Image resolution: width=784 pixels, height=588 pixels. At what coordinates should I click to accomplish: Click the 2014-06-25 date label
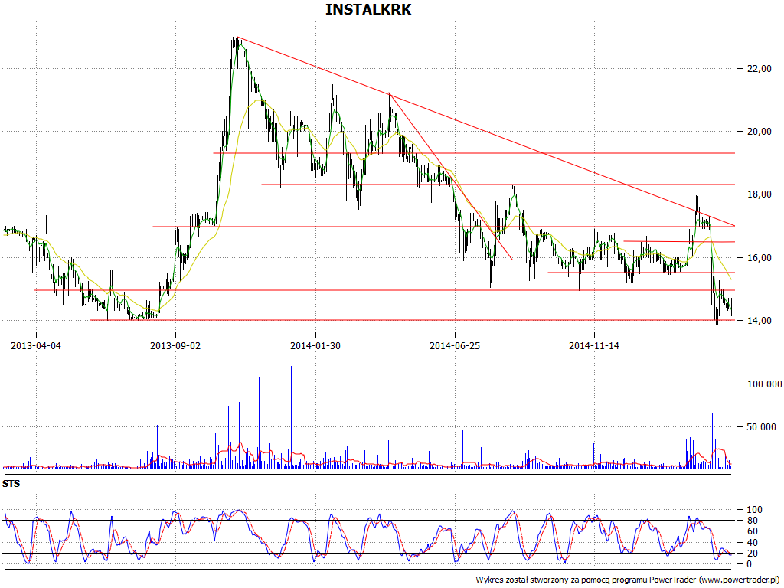pyautogui.click(x=455, y=345)
